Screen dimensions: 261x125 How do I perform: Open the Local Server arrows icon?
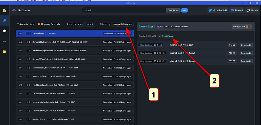tap(4, 41)
